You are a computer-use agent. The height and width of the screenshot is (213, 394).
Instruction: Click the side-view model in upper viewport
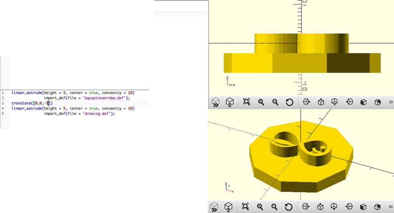point(302,53)
